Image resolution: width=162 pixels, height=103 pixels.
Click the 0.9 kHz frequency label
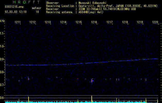pos(2,59)
